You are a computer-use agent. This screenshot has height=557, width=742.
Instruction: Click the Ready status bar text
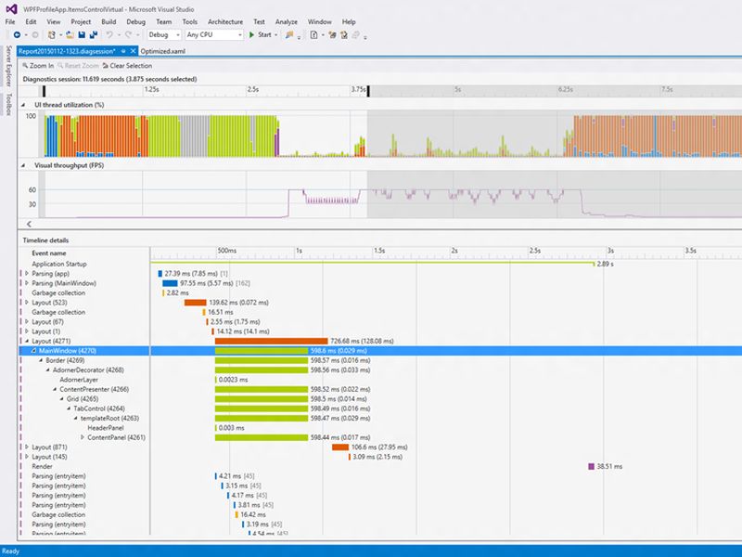[x=10, y=551]
